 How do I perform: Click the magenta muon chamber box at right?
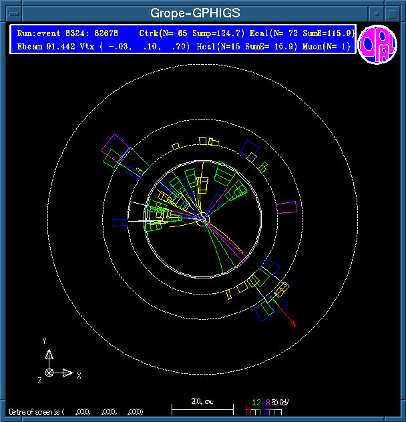tap(286, 206)
